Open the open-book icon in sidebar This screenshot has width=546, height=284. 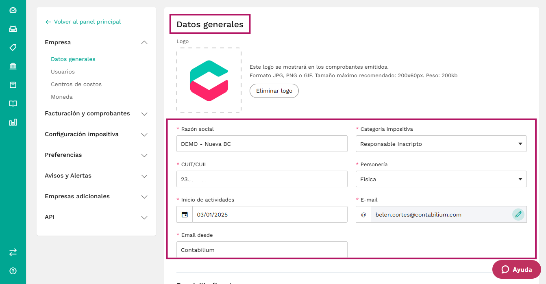click(13, 104)
